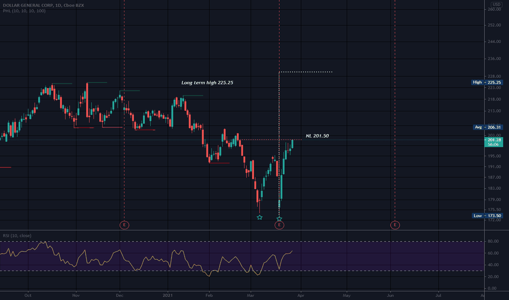Select the PHL (10, 10, 10, 100) indicator label
Screen dimensions: 509x300
pyautogui.click(x=24, y=11)
